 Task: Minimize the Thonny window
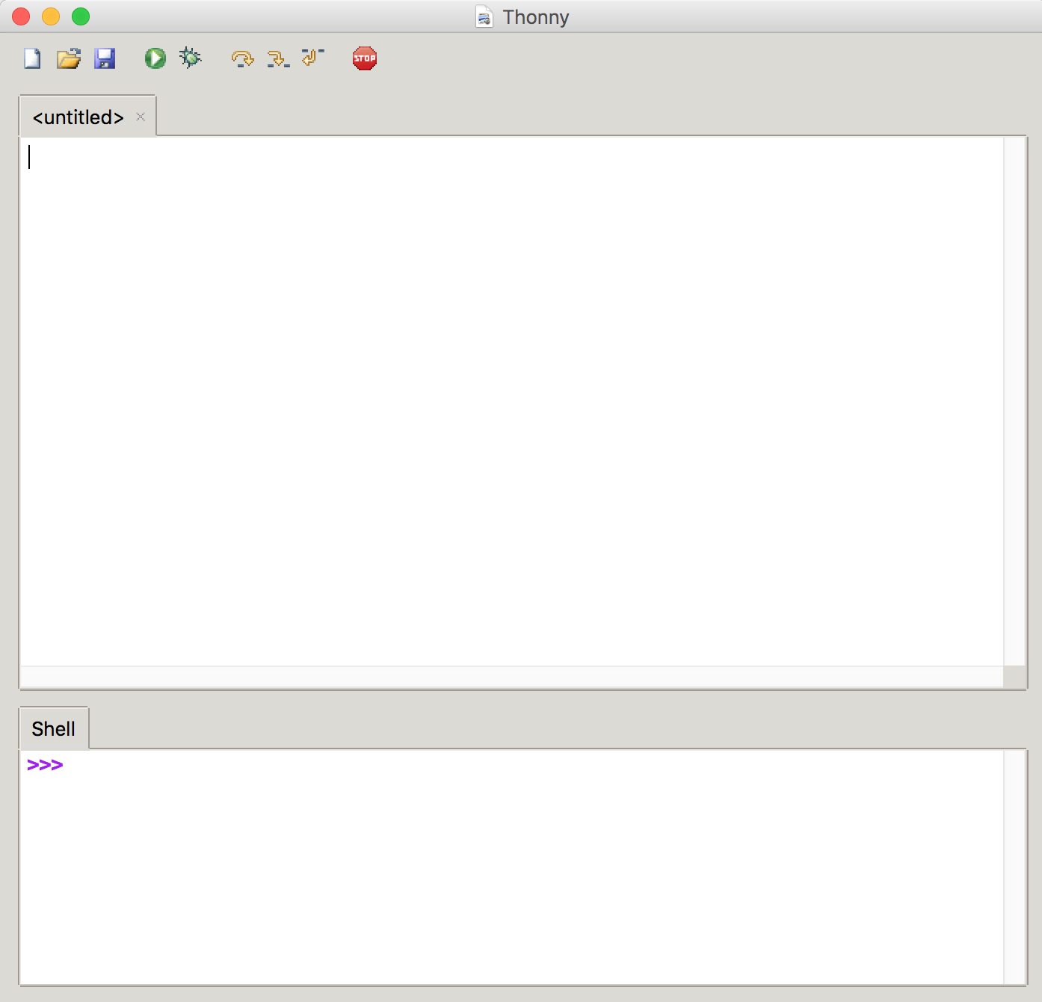pyautogui.click(x=51, y=16)
